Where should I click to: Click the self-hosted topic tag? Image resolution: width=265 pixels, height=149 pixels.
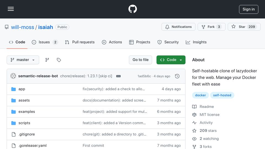(222, 95)
